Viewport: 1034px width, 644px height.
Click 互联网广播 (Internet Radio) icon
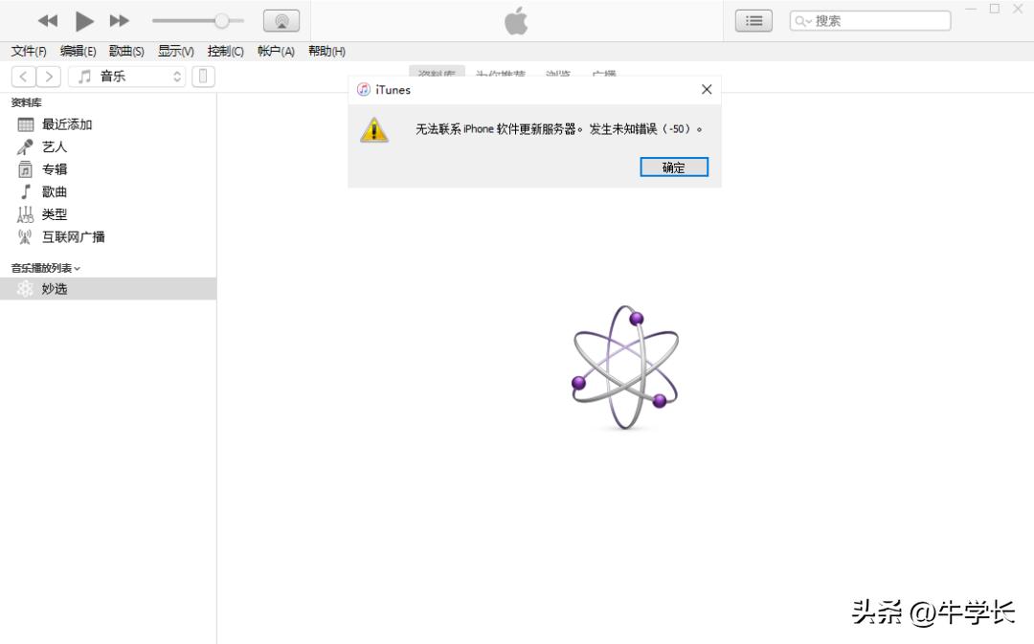(25, 236)
